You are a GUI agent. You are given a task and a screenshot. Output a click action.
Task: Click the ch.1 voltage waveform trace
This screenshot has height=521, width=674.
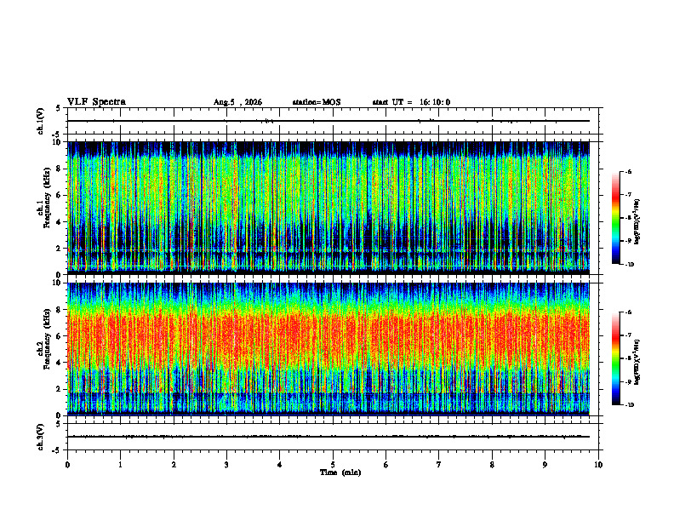(328, 121)
